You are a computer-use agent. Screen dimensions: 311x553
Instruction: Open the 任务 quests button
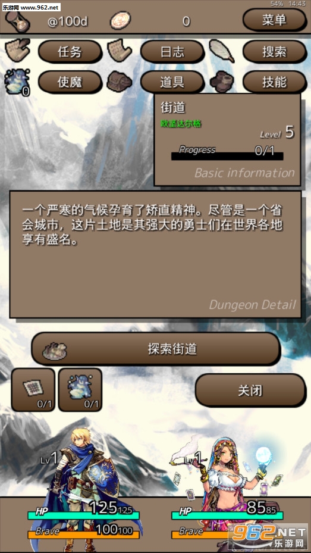70,52
